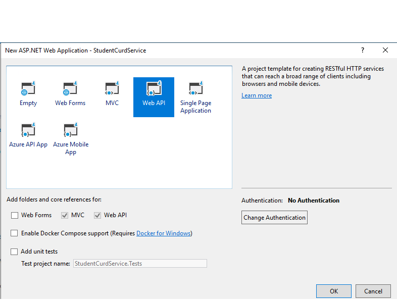Click the Change Authentication button
Image resolution: width=397 pixels, height=301 pixels.
click(274, 218)
